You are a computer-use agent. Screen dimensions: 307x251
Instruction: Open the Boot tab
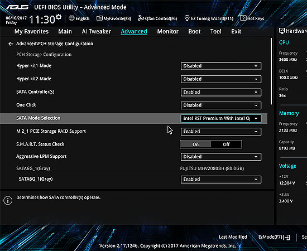194,31
